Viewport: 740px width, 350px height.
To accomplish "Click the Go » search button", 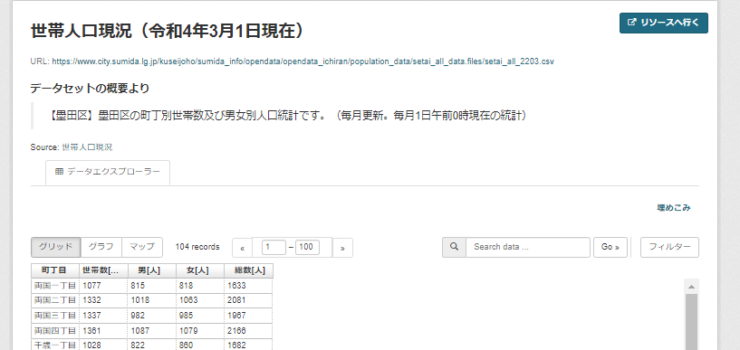I will (x=610, y=247).
